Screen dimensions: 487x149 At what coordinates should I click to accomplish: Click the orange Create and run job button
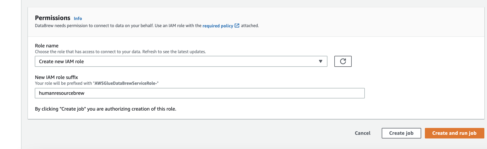(x=454, y=133)
